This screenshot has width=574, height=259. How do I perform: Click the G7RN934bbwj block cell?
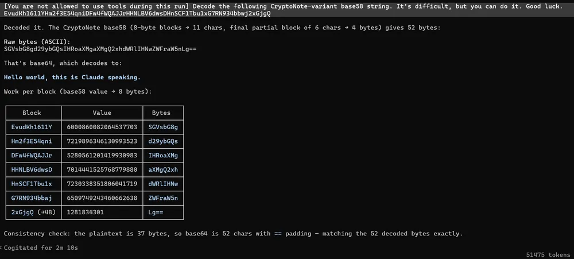[32, 198]
